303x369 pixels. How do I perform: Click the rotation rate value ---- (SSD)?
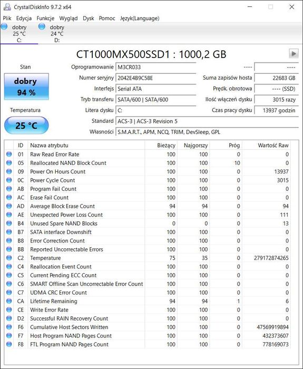tap(277, 89)
